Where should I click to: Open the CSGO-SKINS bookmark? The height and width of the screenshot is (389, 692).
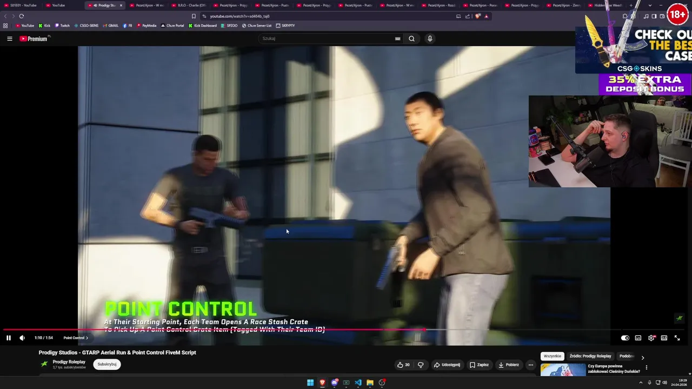[x=86, y=25]
